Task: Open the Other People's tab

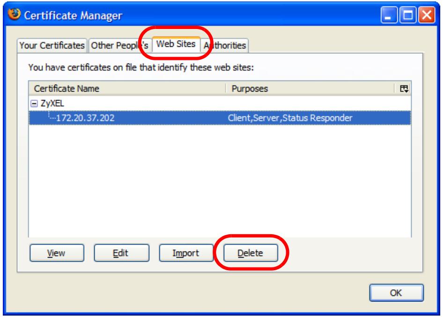Action: coord(119,45)
